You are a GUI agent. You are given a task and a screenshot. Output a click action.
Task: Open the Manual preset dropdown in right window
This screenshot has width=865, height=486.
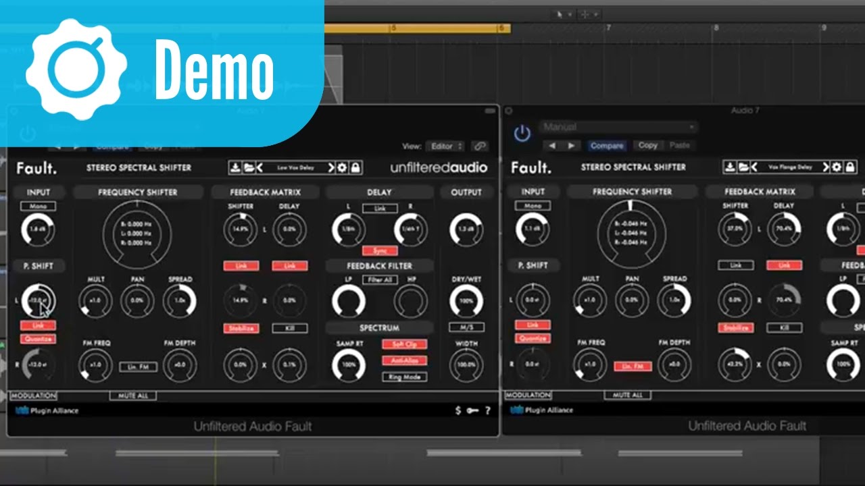pos(618,127)
